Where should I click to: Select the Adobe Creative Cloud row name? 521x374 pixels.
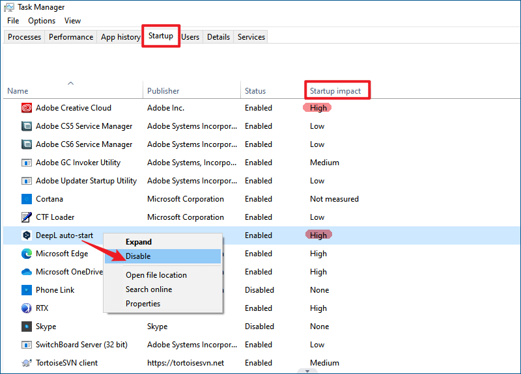point(74,108)
